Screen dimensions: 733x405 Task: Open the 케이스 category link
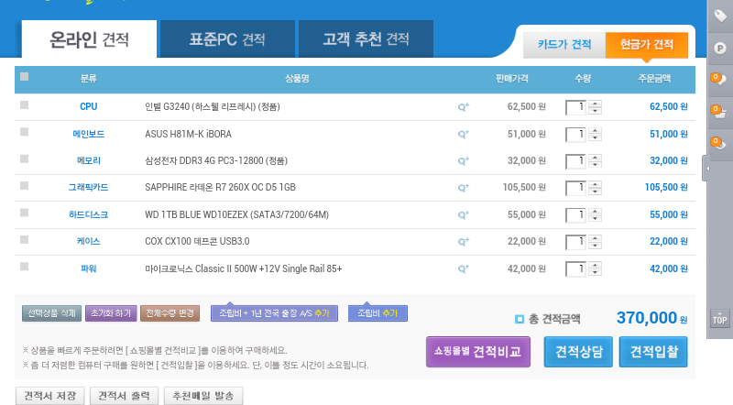click(88, 241)
